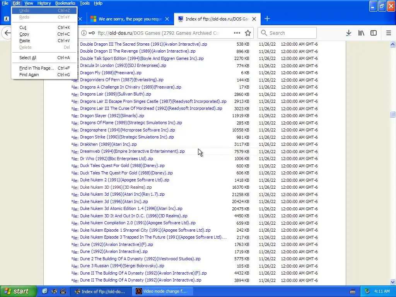Viewport: 396px width, 297px height.
Task: Choose Copy from the Edit menu
Action: (x=44, y=34)
